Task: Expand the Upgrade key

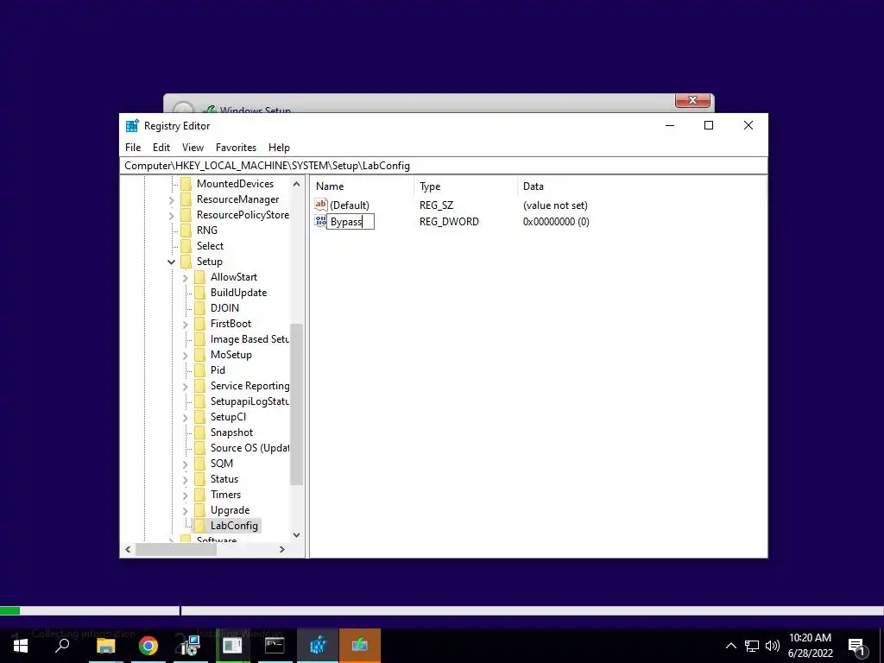Action: [x=186, y=510]
